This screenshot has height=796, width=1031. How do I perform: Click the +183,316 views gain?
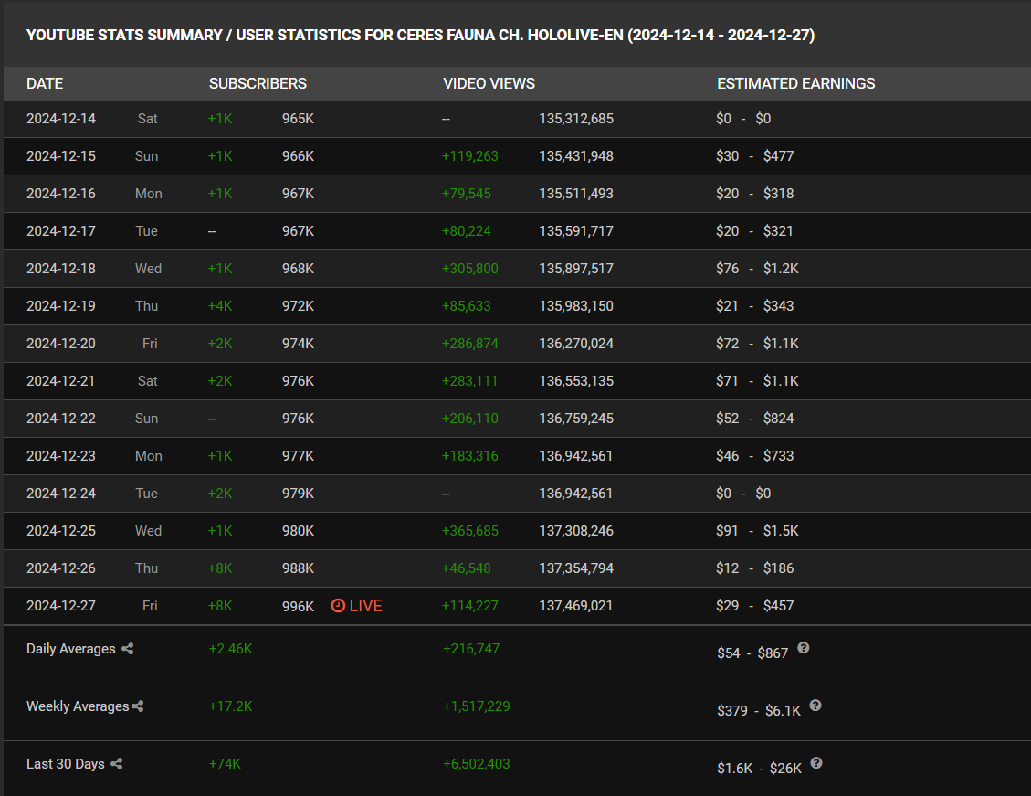469,456
